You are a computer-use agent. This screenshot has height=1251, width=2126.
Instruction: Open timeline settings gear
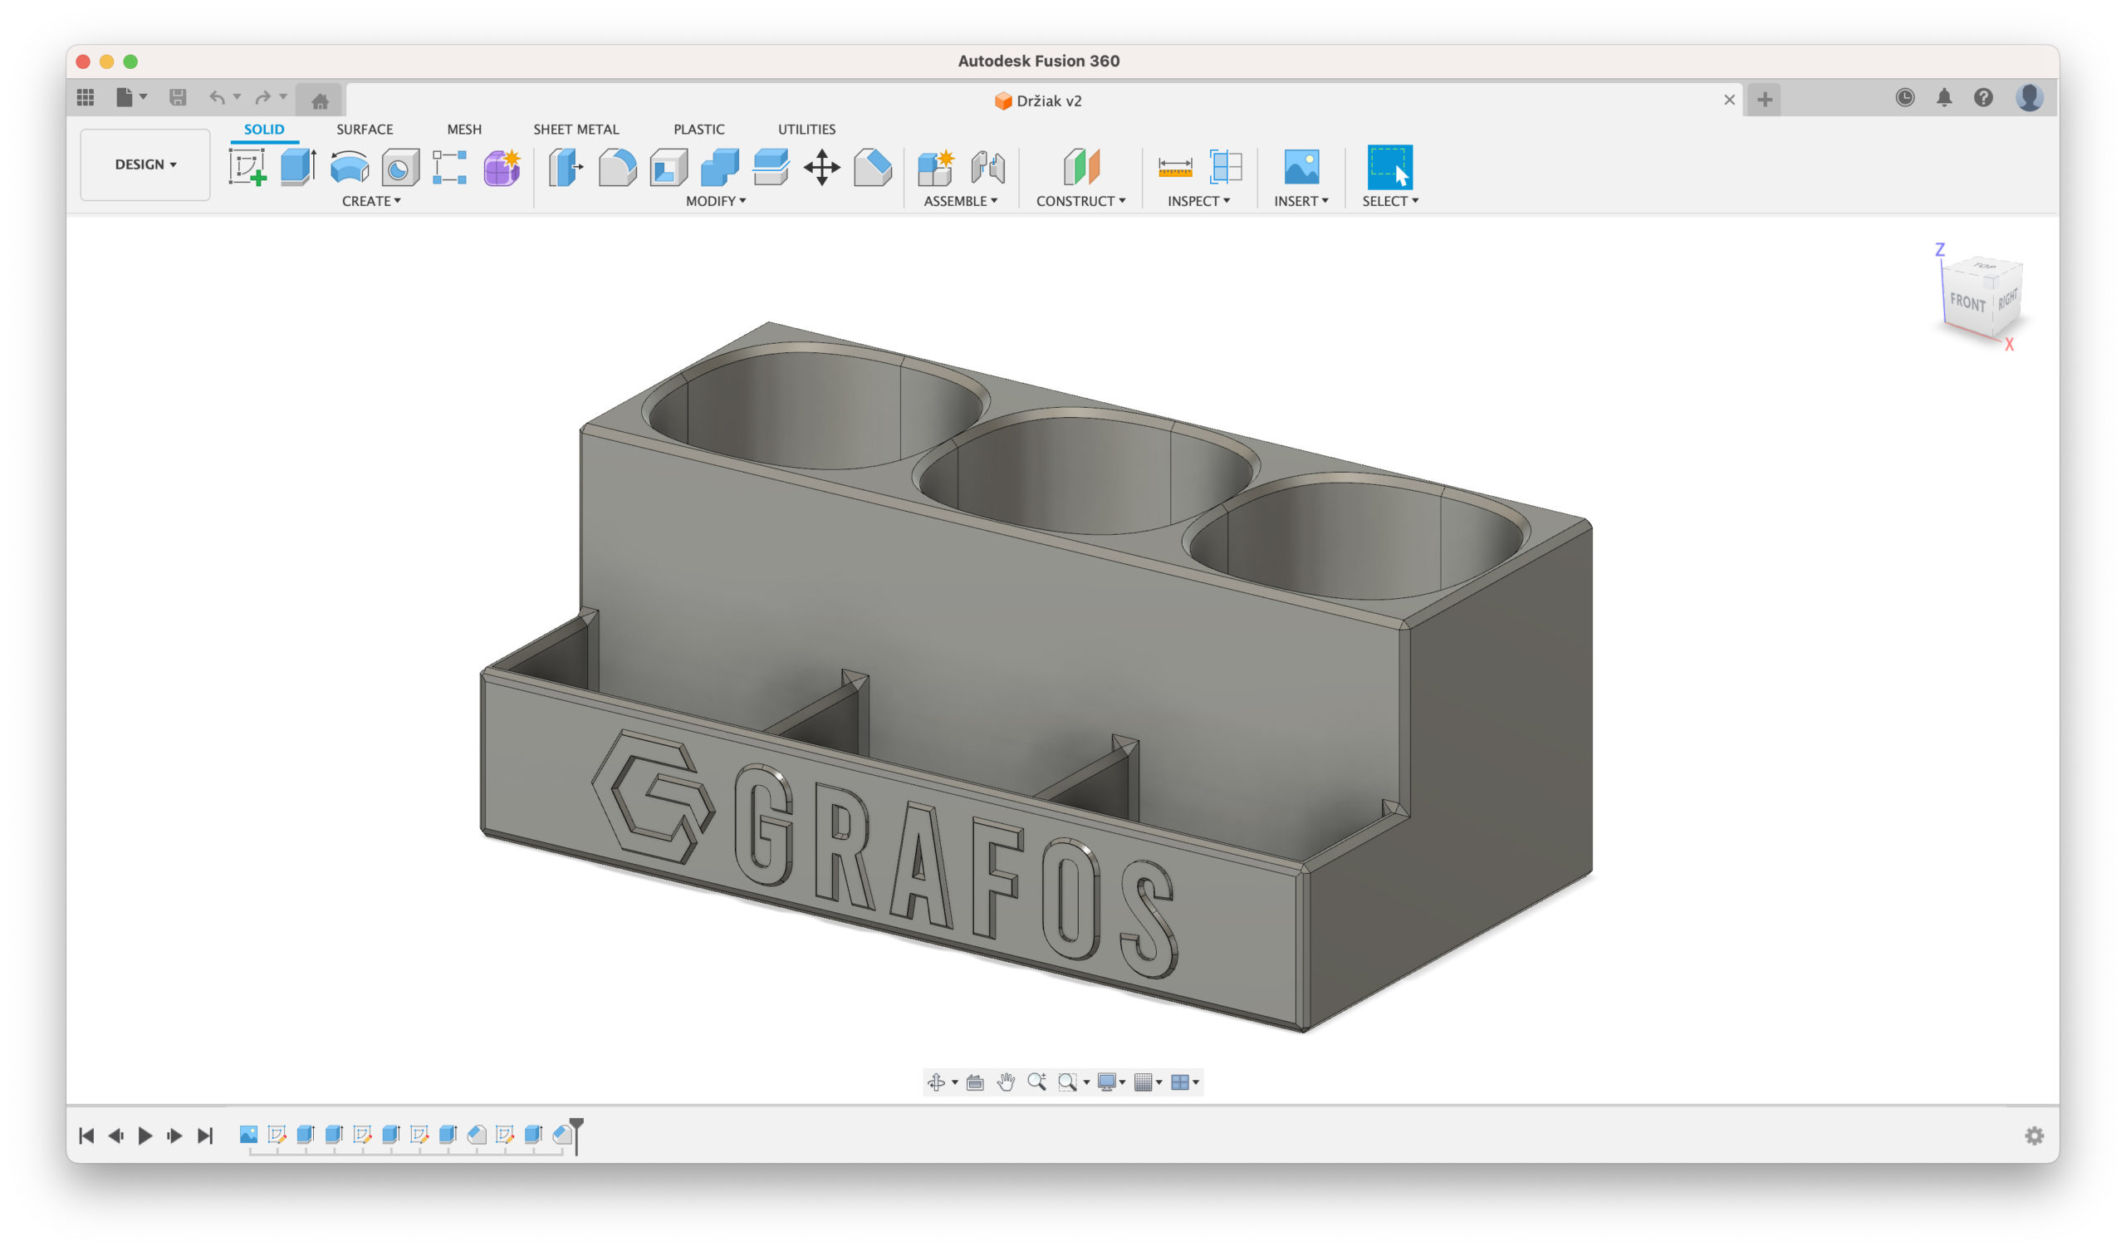2034,1136
